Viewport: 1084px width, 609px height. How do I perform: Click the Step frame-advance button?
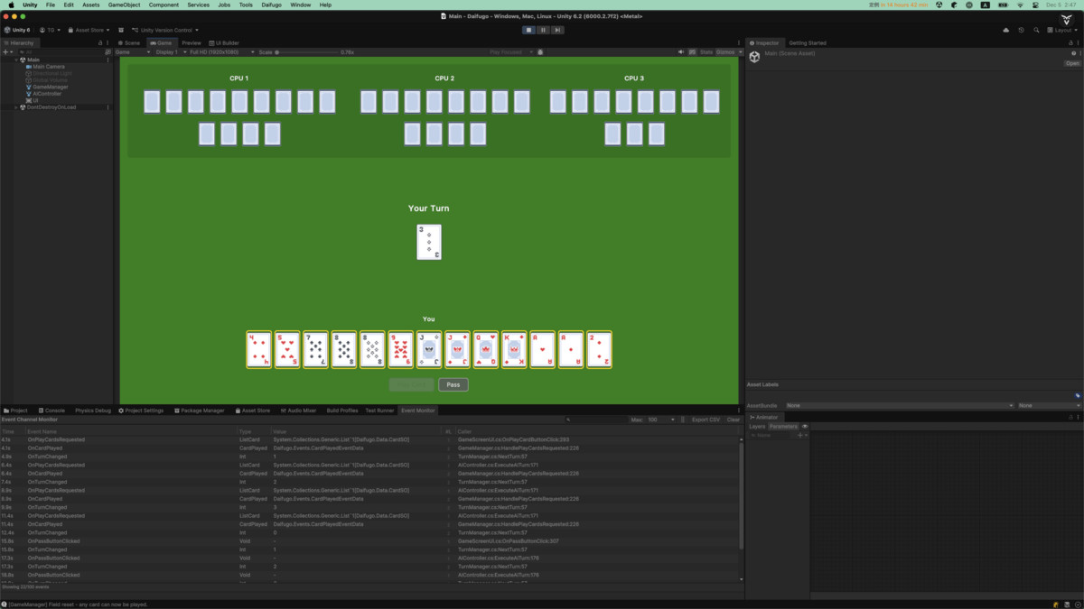coord(559,30)
